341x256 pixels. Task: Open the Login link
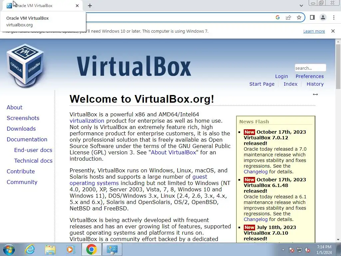point(281,76)
